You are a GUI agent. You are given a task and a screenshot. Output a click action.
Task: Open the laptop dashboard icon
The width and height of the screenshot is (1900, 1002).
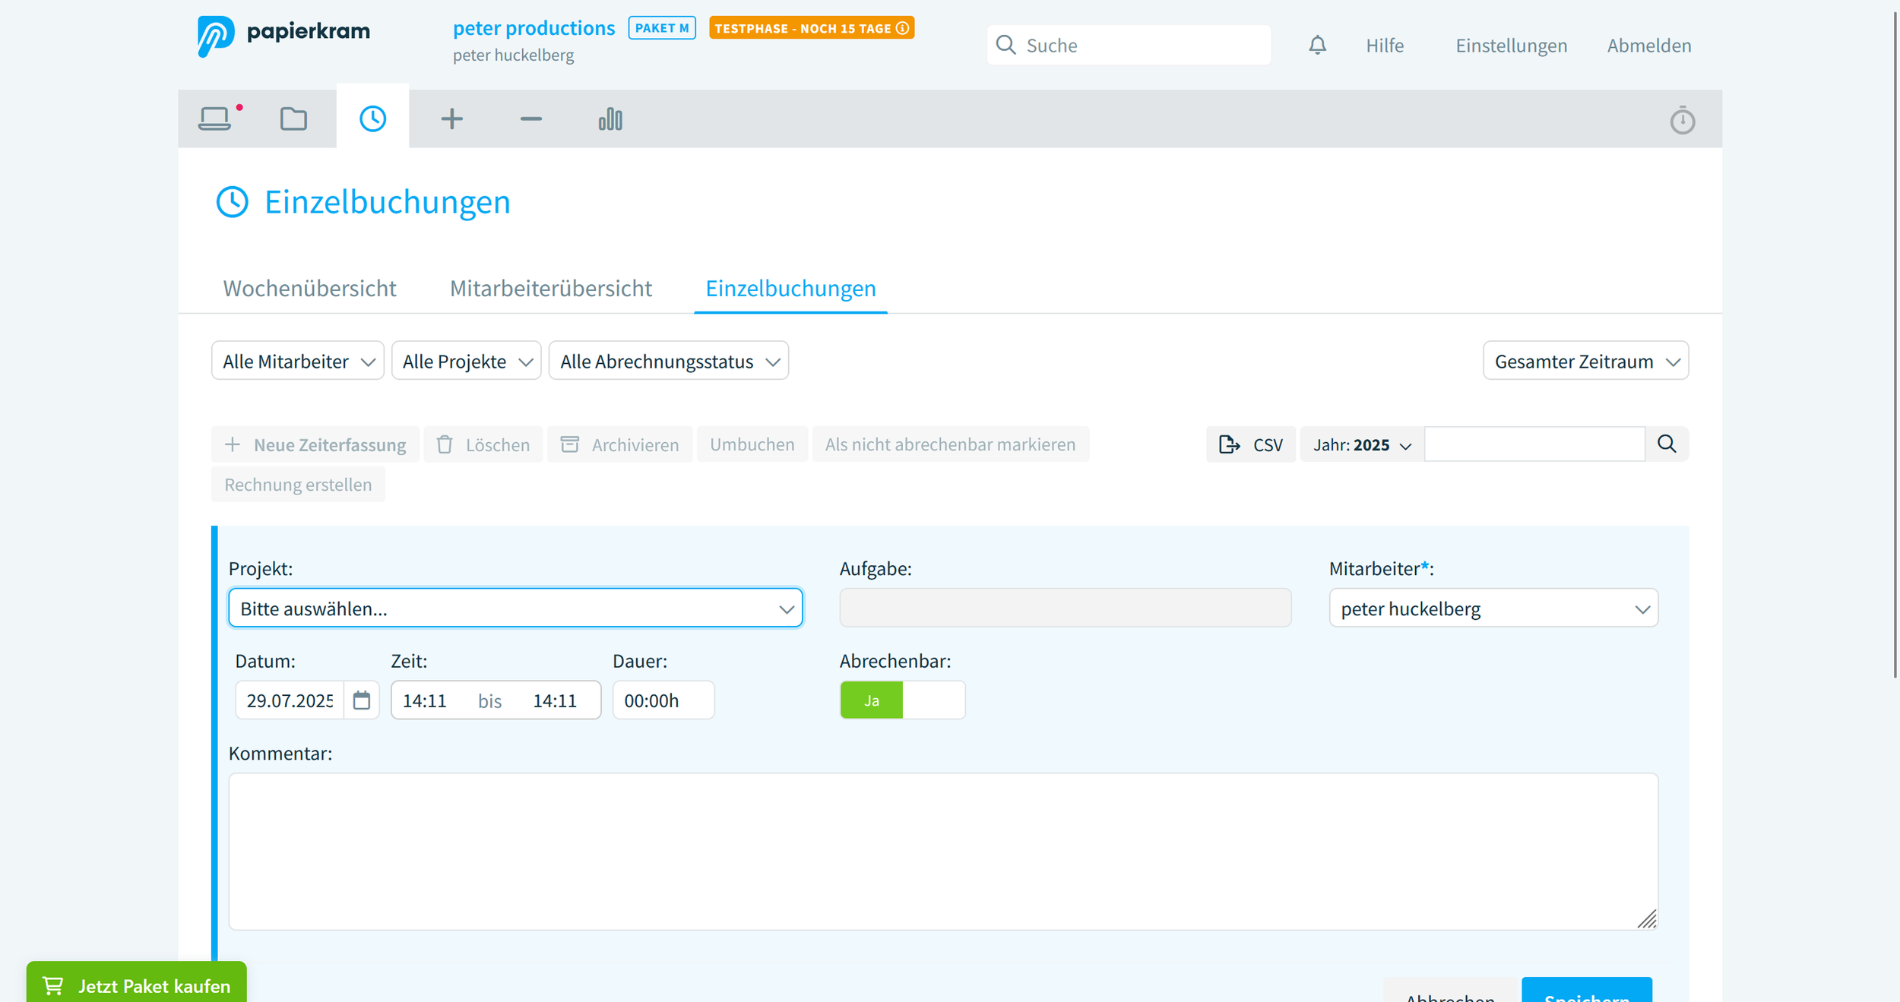click(x=215, y=119)
